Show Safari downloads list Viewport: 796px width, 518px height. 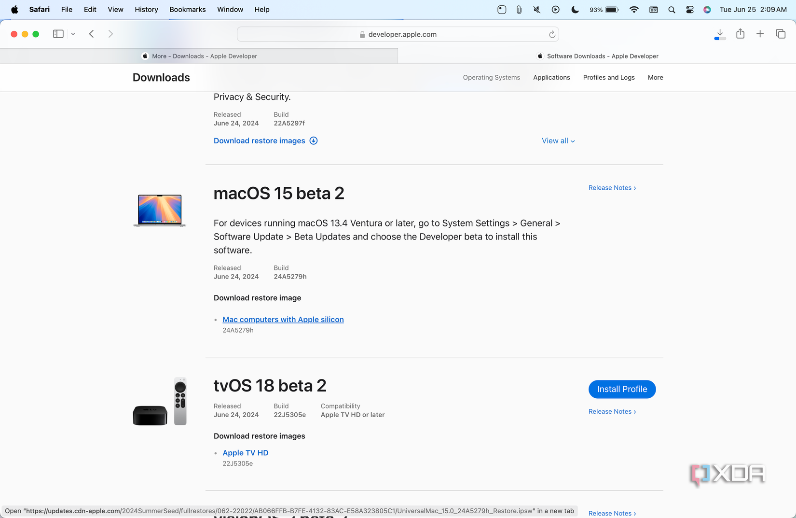(x=720, y=34)
